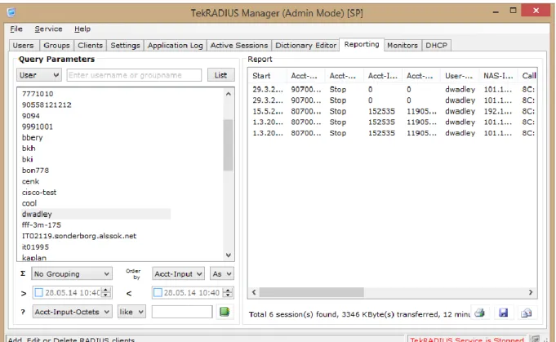Click the report horizontal scrollbar thumb
Image resolution: width=556 pixels, height=342 pixels.
click(x=311, y=292)
